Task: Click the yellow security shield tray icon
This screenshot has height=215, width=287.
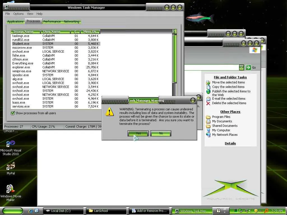Action: [x=256, y=211]
